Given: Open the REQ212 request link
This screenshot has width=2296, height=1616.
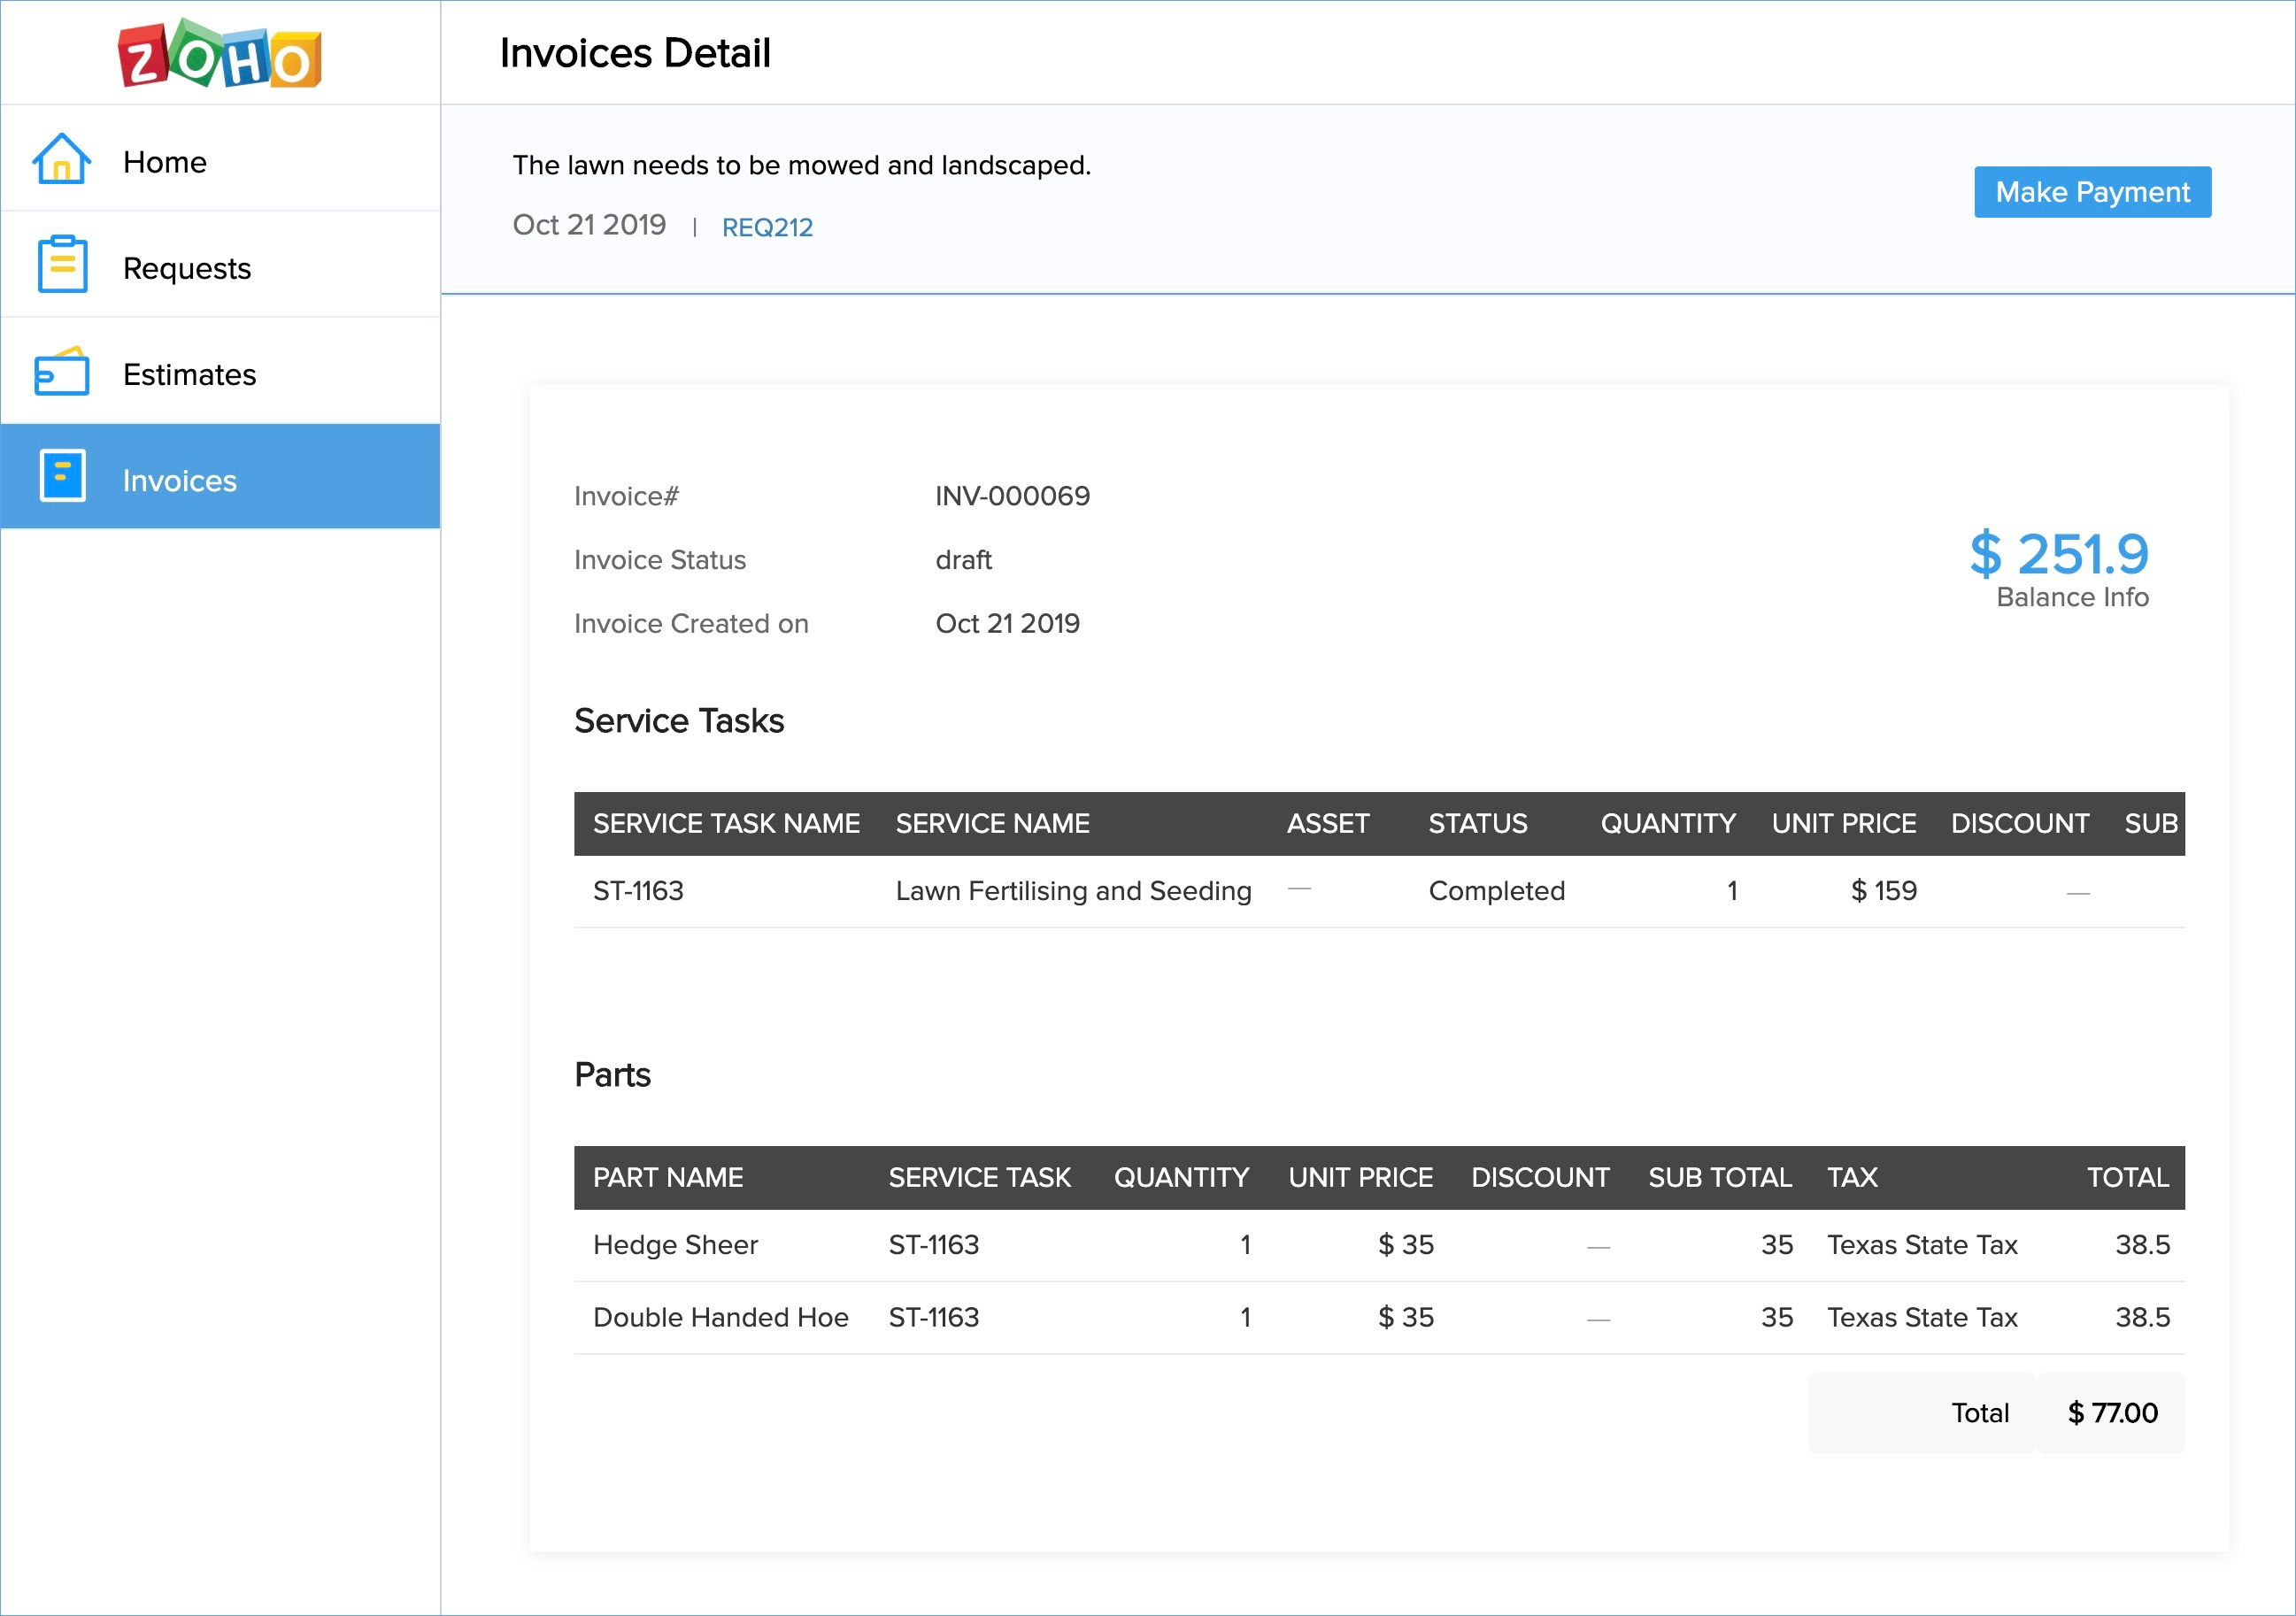Looking at the screenshot, I should [767, 228].
